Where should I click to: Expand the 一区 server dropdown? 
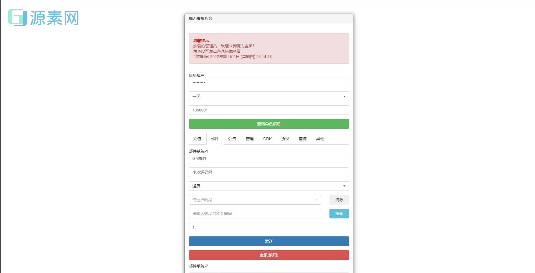(269, 96)
